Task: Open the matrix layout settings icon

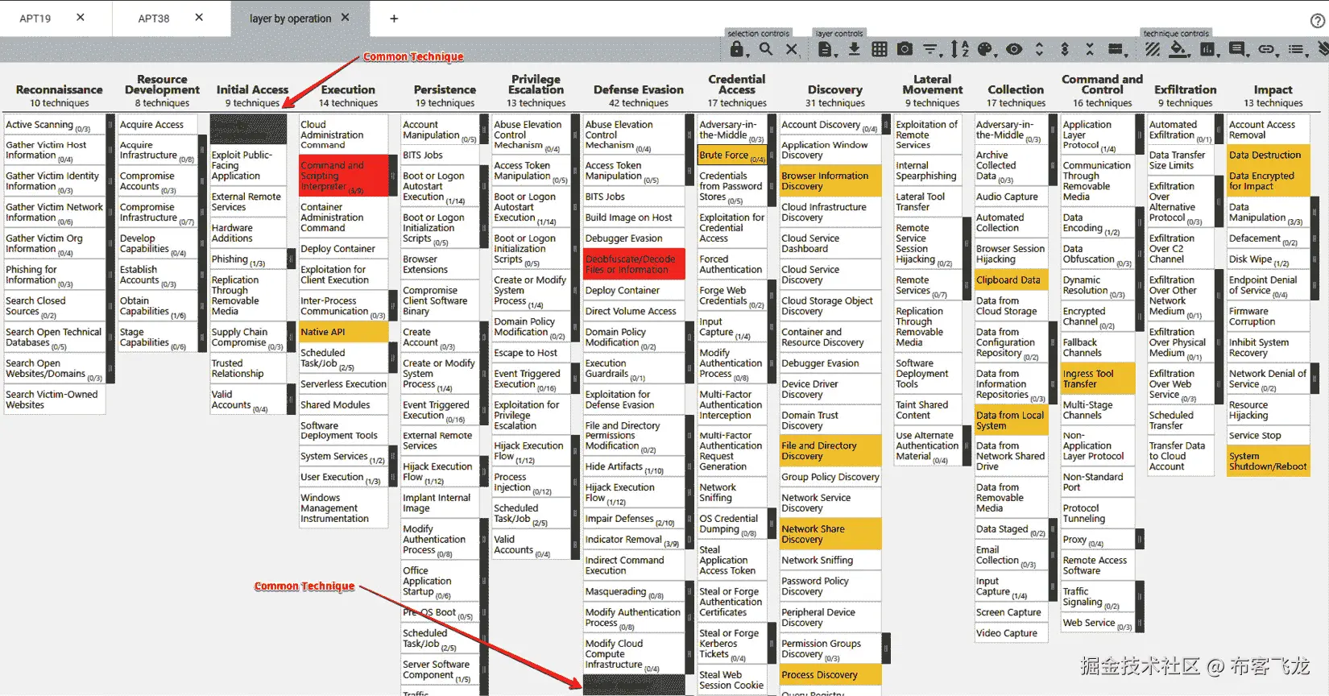Action: [1116, 50]
